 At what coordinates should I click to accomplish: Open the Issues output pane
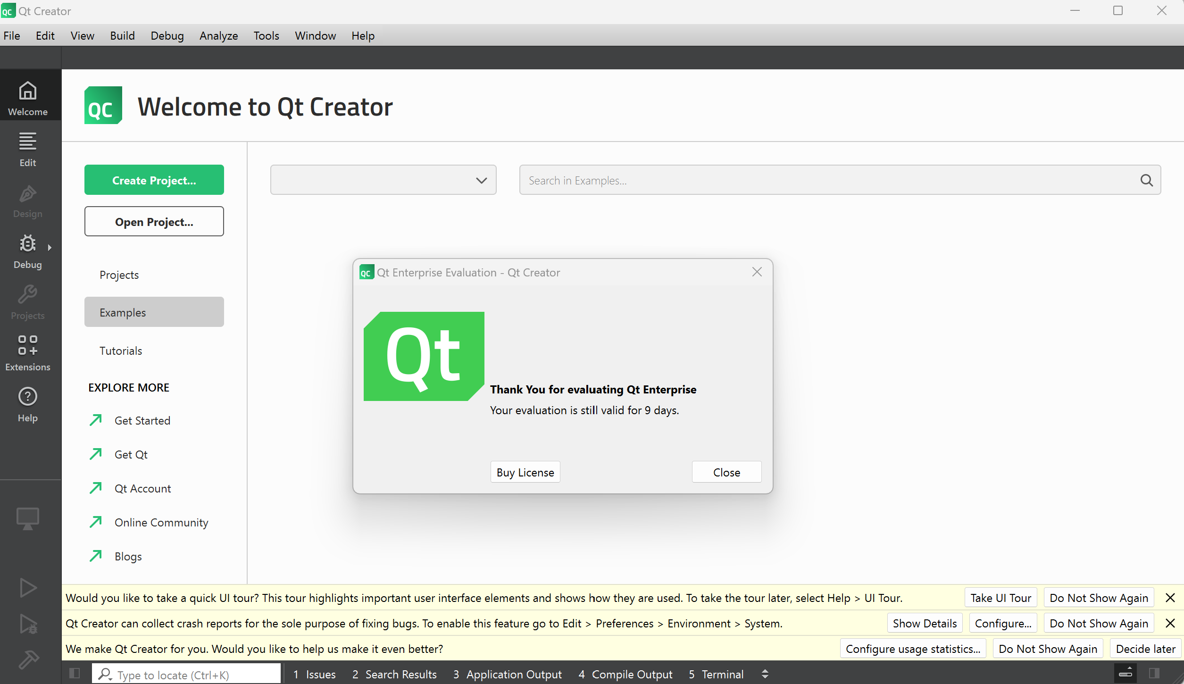(315, 674)
